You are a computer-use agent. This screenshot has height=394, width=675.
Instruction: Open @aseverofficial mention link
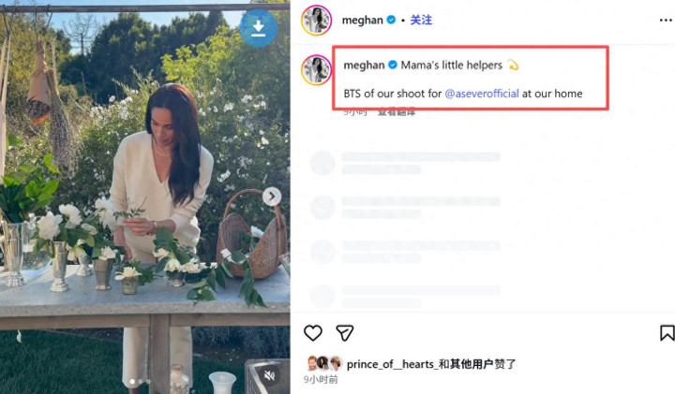point(482,94)
